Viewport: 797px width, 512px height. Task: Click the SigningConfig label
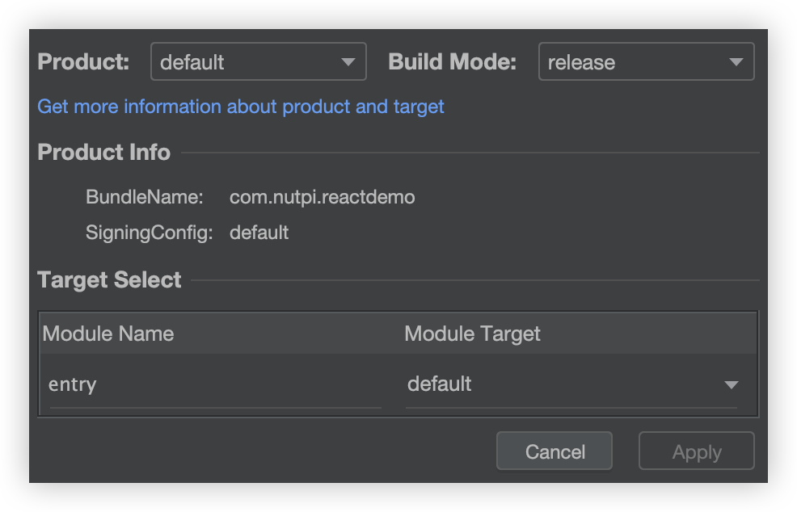coord(149,233)
